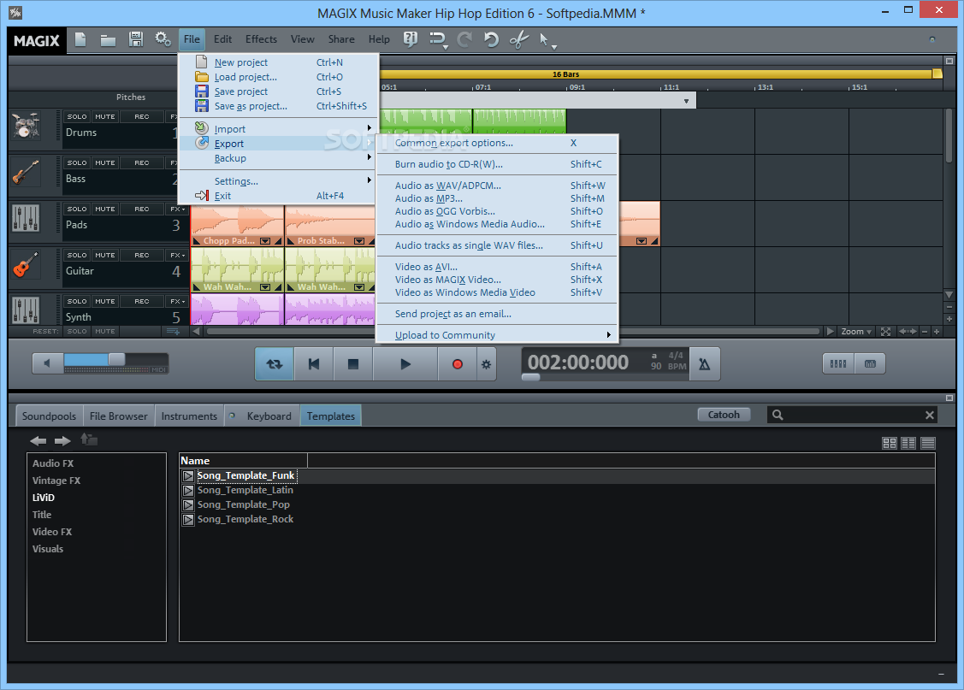This screenshot has height=690, width=964.
Task: Select the scissors cut tool
Action: tap(519, 40)
